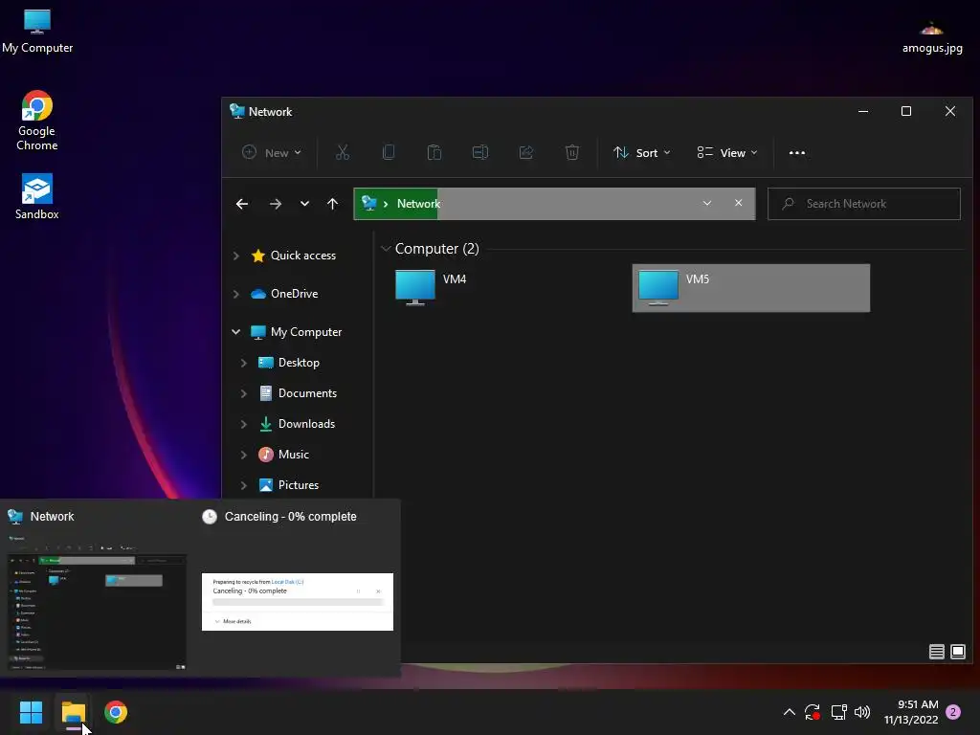Open the View dropdown menu
The width and height of the screenshot is (980, 735).
tap(727, 152)
